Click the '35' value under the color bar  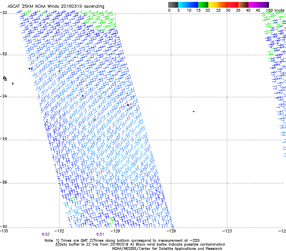point(238,10)
